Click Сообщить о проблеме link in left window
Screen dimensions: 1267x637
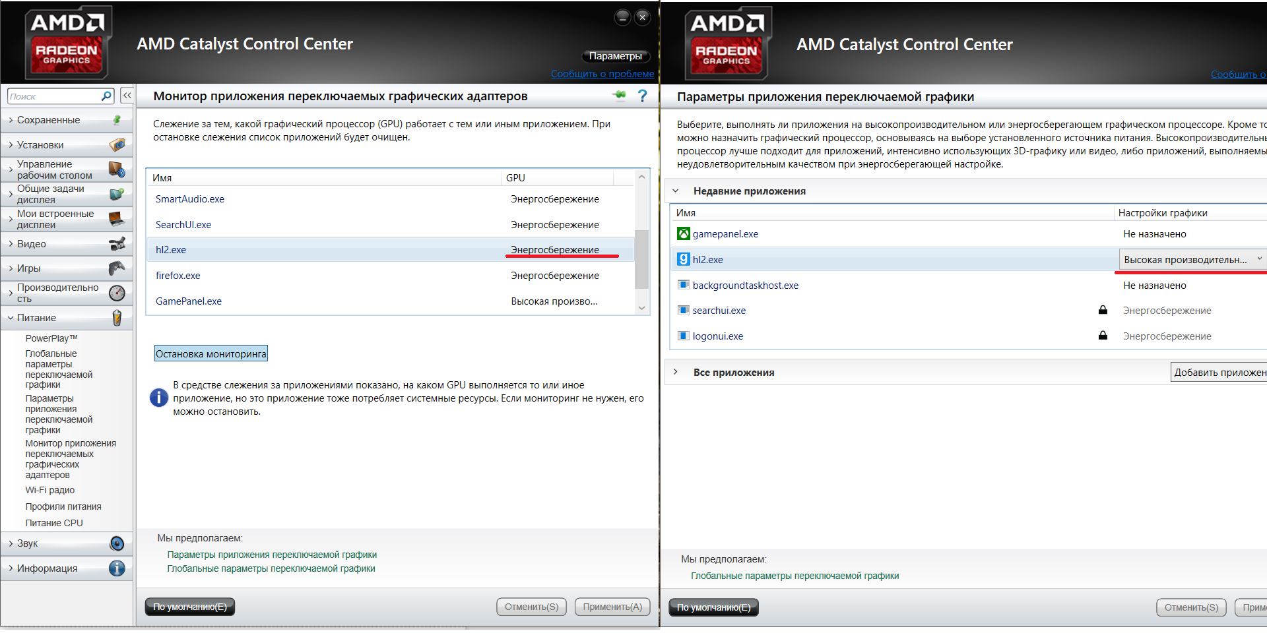coord(602,74)
